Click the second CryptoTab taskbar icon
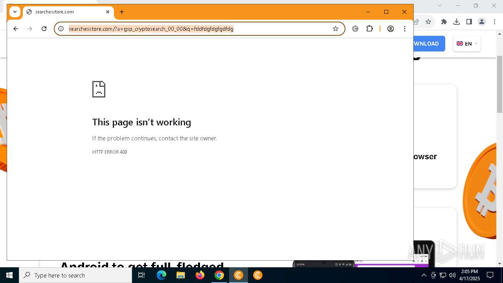Image resolution: width=503 pixels, height=283 pixels. pyautogui.click(x=258, y=275)
